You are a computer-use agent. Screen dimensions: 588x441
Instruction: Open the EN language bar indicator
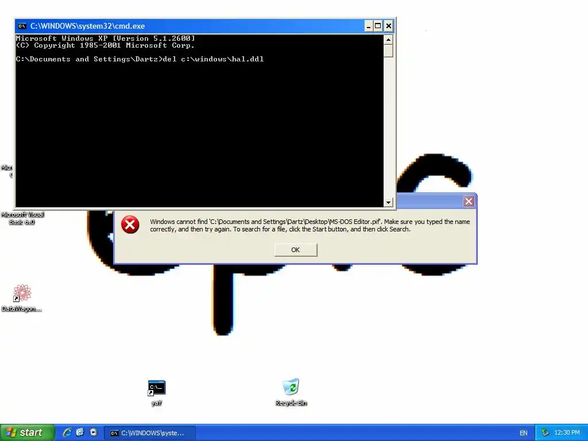524,433
